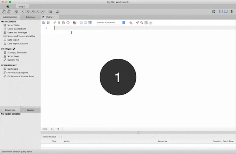This screenshot has width=236, height=154.
Task: Select the blog-1 connection tab
Action: tap(22, 6)
